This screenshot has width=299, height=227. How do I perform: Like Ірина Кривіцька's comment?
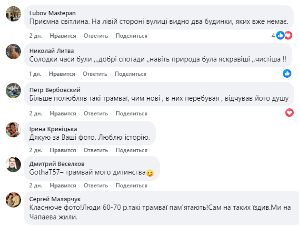[63, 150]
